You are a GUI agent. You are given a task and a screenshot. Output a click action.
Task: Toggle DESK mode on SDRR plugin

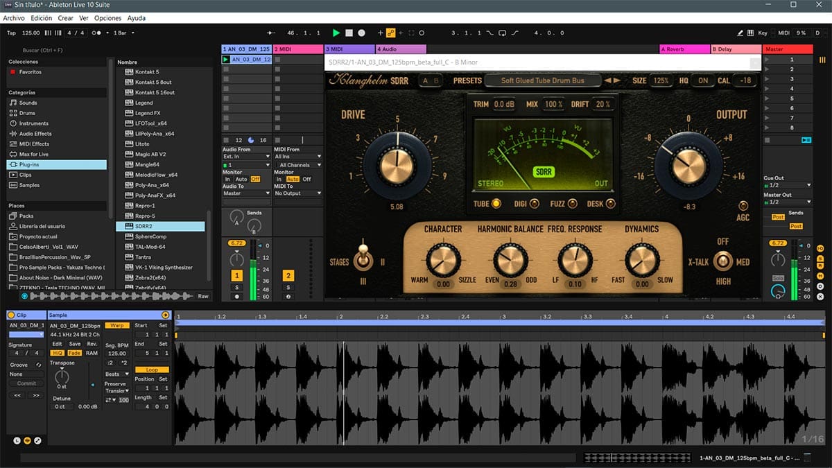[x=611, y=204]
